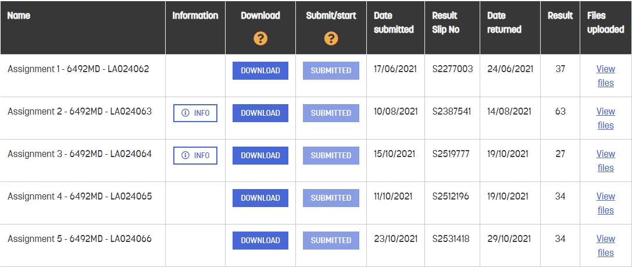Click SUBMITTED button for Assignment 4

coord(331,198)
